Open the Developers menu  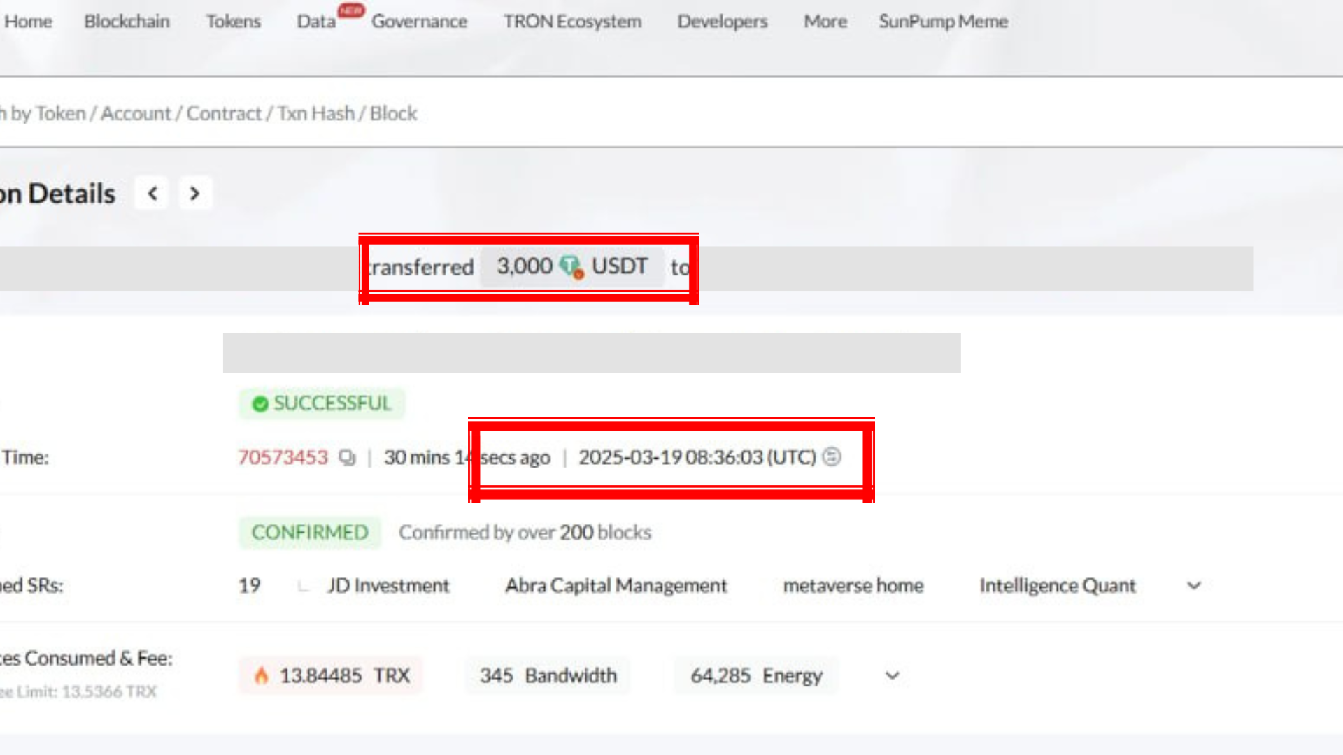coord(722,22)
